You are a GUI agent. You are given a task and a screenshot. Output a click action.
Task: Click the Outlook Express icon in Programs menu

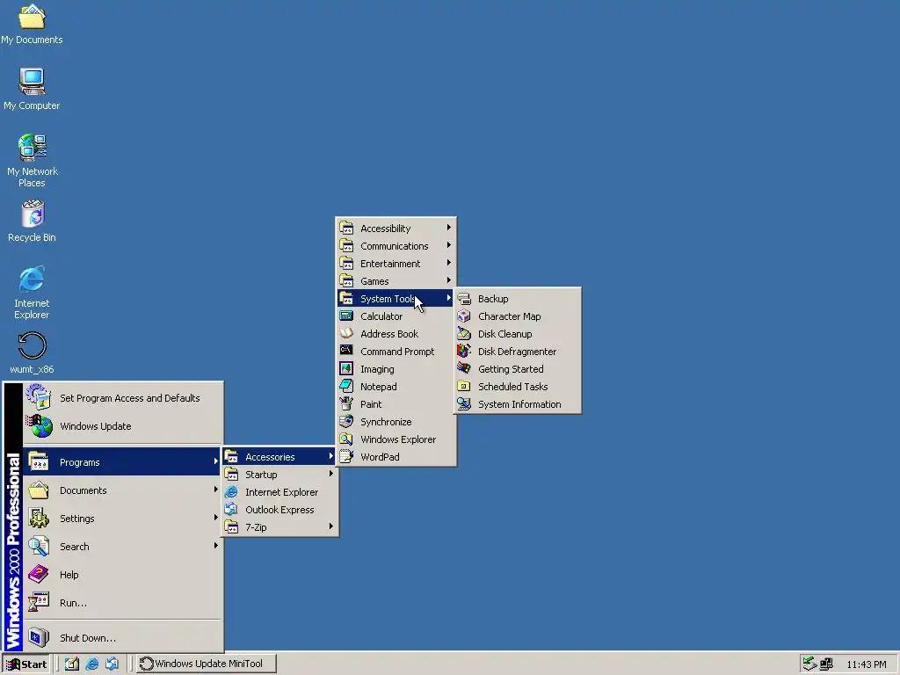click(x=231, y=510)
